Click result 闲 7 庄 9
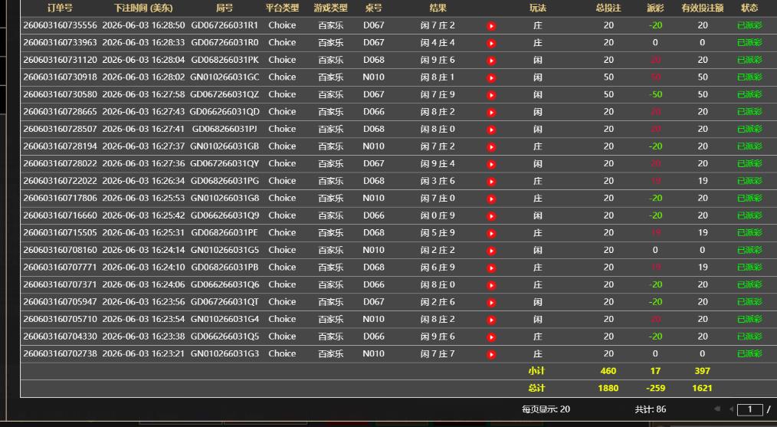 (438, 94)
